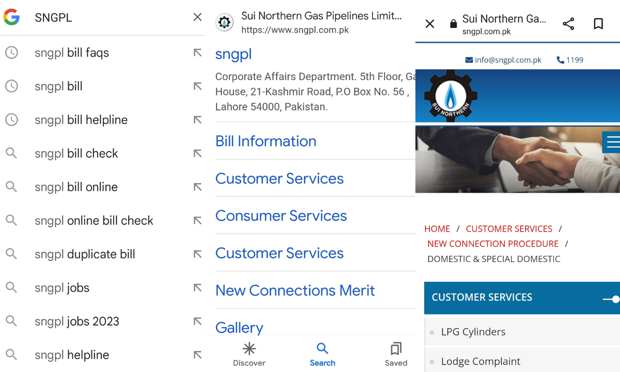Open the Gallery sitelink
The image size is (620, 372).
(239, 328)
